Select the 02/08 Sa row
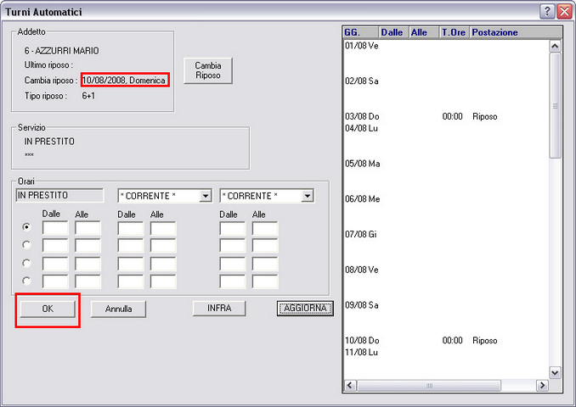 coord(362,81)
